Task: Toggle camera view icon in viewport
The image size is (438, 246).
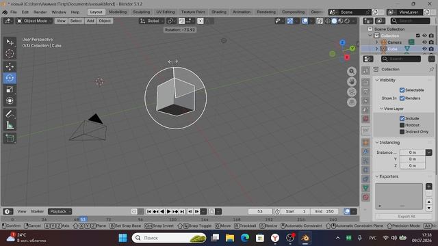Action: (x=352, y=92)
